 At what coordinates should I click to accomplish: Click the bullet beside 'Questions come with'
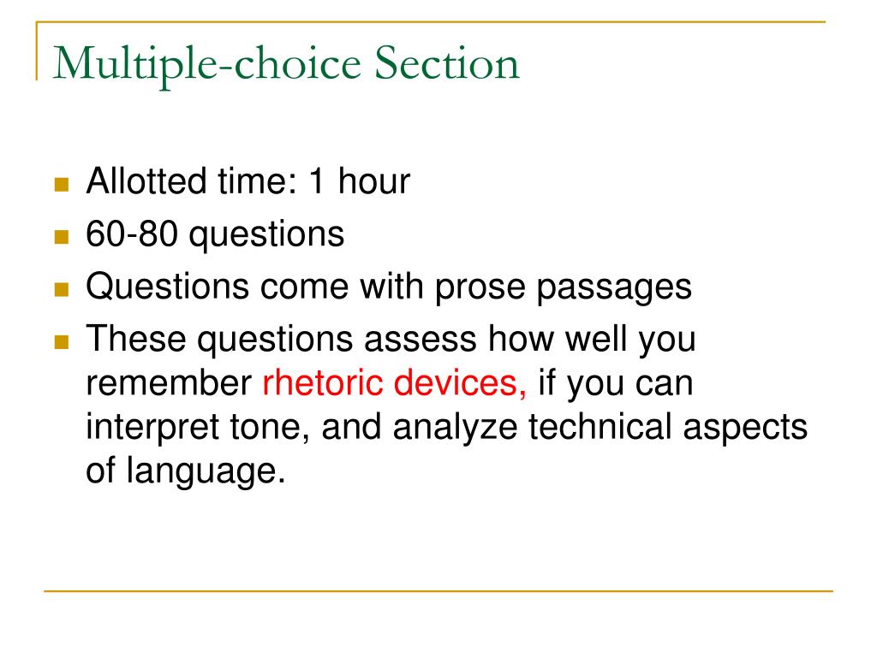(x=62, y=289)
